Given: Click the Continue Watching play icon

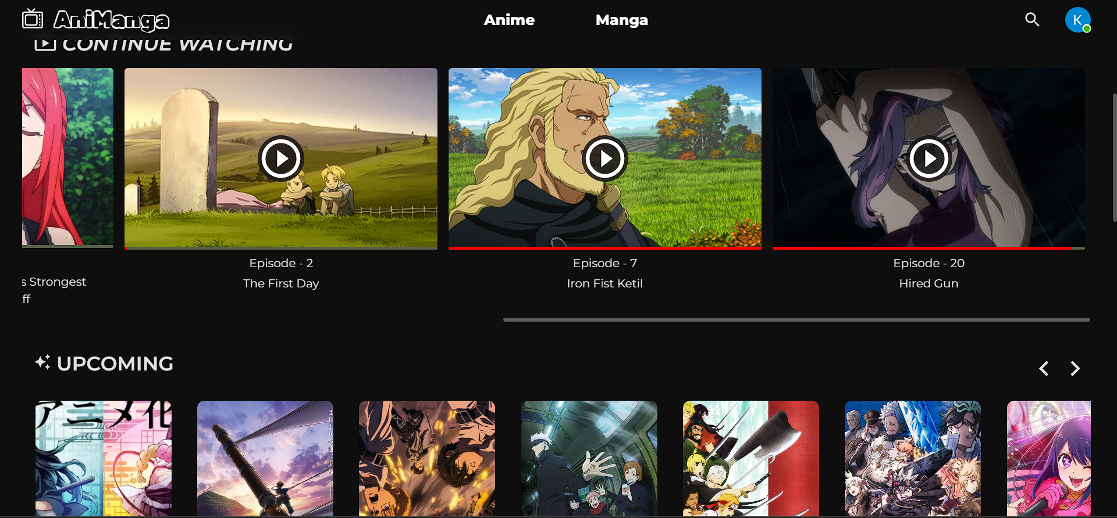Looking at the screenshot, I should pyautogui.click(x=45, y=44).
